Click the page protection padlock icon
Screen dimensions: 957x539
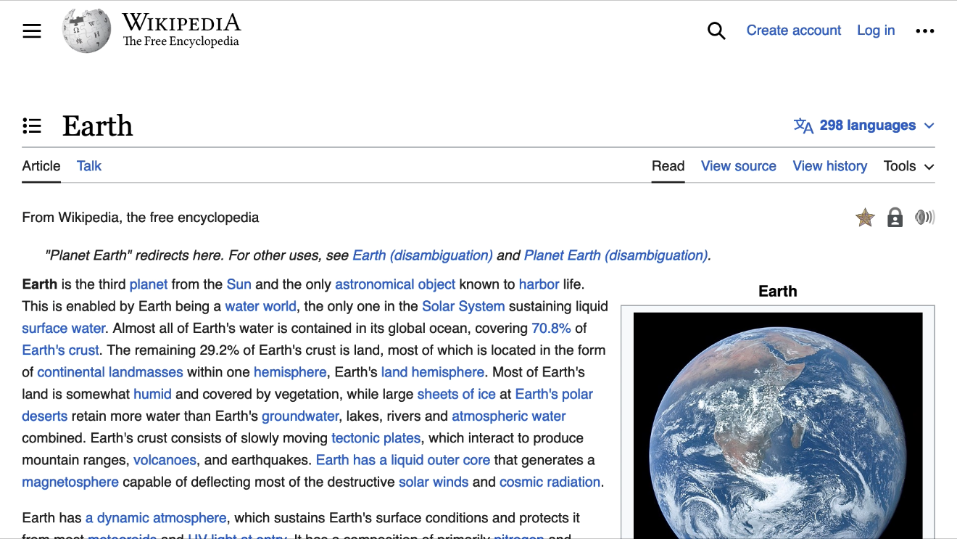(895, 217)
